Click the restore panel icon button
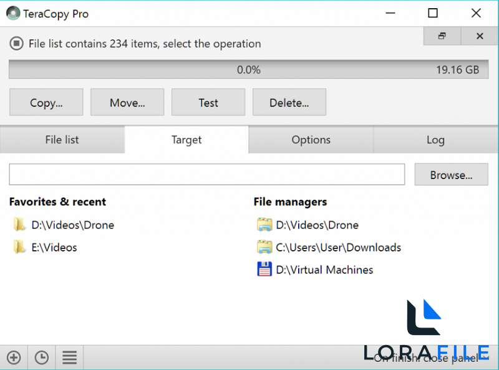The width and height of the screenshot is (499, 370). (x=442, y=36)
